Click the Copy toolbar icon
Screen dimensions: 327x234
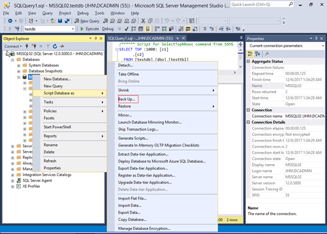[150, 21]
